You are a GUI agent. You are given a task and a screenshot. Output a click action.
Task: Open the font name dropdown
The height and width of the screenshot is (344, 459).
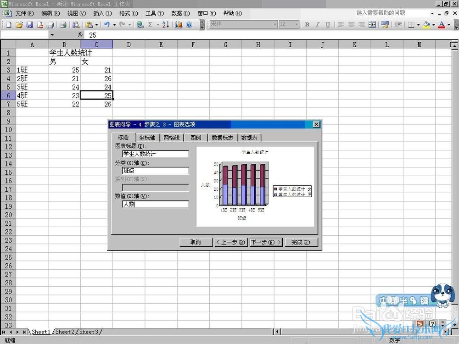coord(275,24)
